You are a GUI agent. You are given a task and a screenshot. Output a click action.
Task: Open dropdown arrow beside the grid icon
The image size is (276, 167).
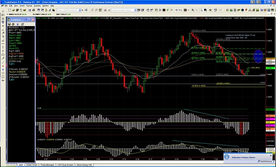click(188, 10)
